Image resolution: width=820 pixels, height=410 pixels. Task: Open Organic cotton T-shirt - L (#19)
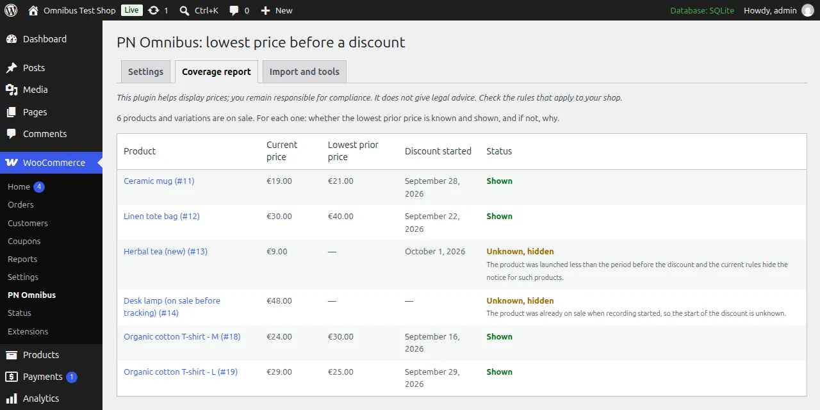pos(181,372)
